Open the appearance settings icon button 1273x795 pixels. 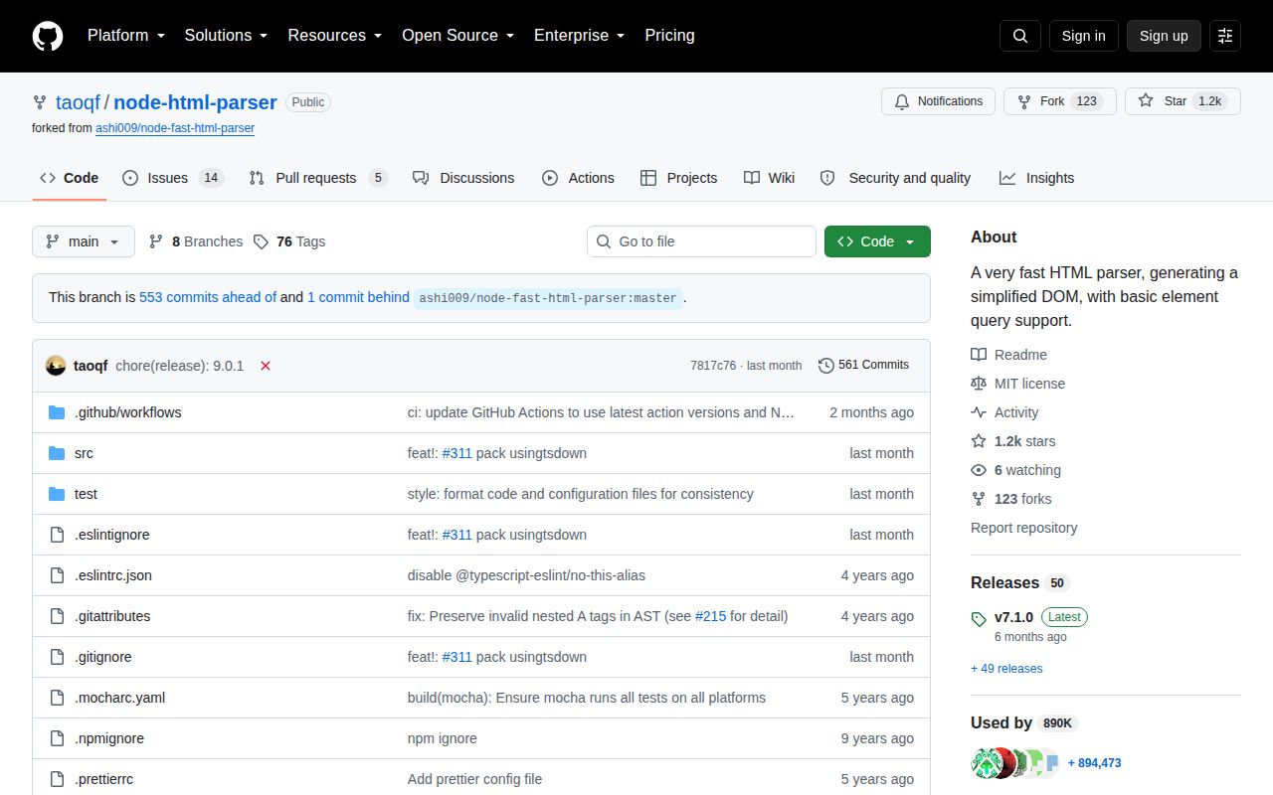(1225, 36)
